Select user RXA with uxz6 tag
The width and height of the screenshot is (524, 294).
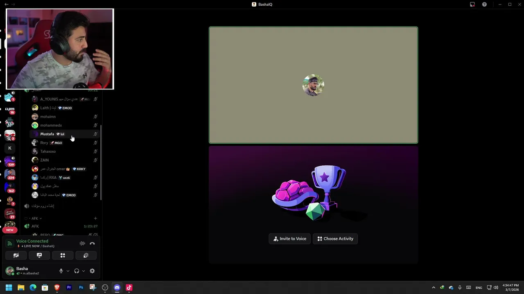pyautogui.click(x=65, y=178)
